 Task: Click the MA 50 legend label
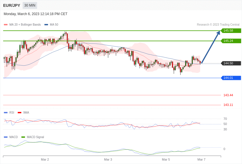[x=54, y=25]
